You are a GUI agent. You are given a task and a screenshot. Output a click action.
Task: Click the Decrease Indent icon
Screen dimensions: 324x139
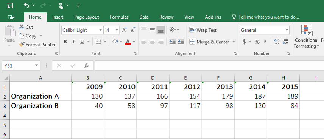coord(172,42)
